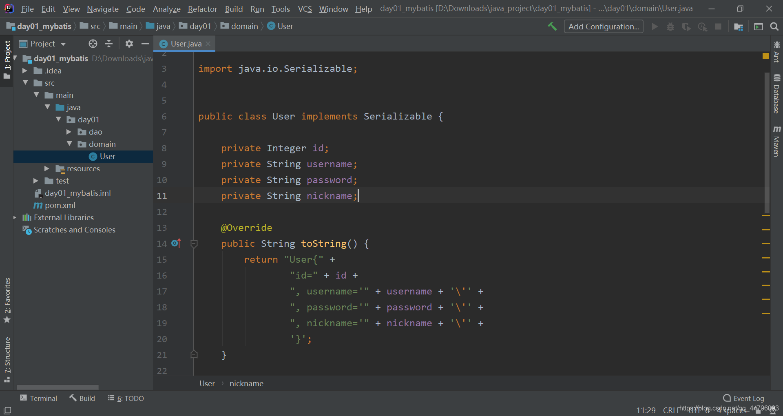Click fold end marker at line 21
The height and width of the screenshot is (416, 783).
click(x=194, y=354)
